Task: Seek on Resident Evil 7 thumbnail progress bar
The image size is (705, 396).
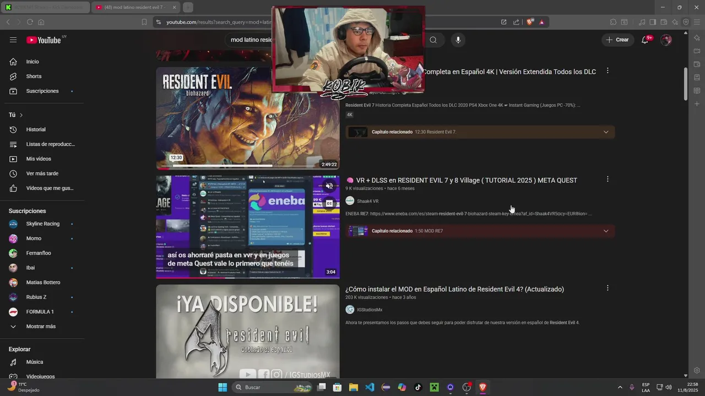Action: pyautogui.click(x=248, y=166)
